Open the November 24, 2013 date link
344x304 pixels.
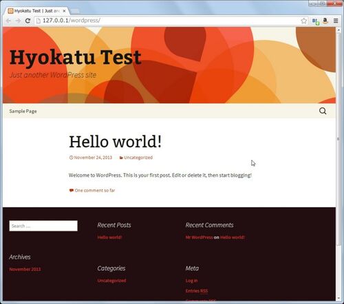pos(93,158)
